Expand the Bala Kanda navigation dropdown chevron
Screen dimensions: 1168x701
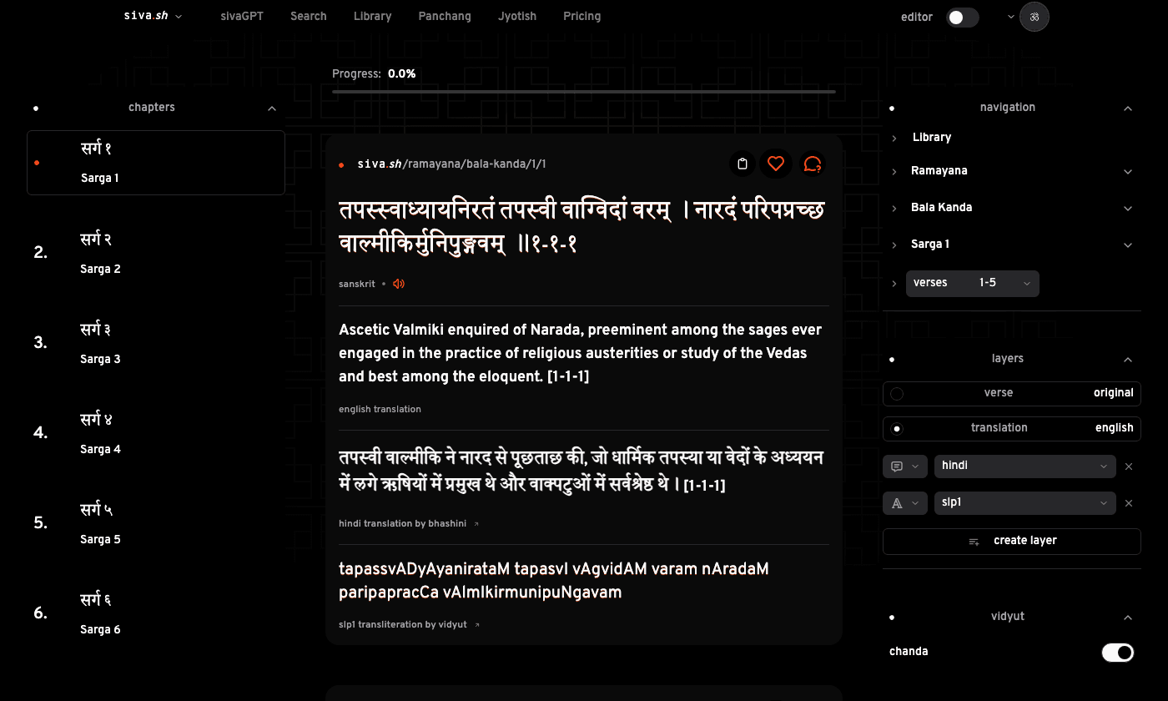(x=1128, y=209)
